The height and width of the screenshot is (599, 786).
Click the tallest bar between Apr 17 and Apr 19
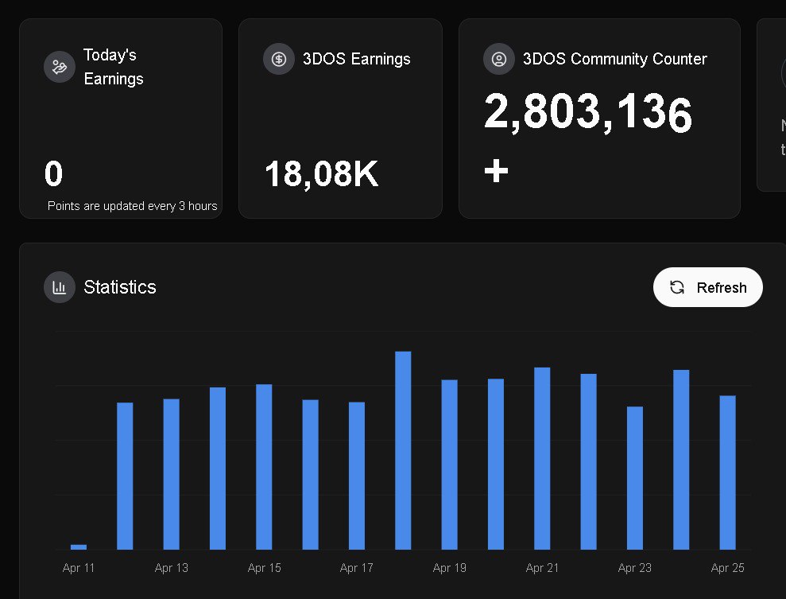coord(403,450)
